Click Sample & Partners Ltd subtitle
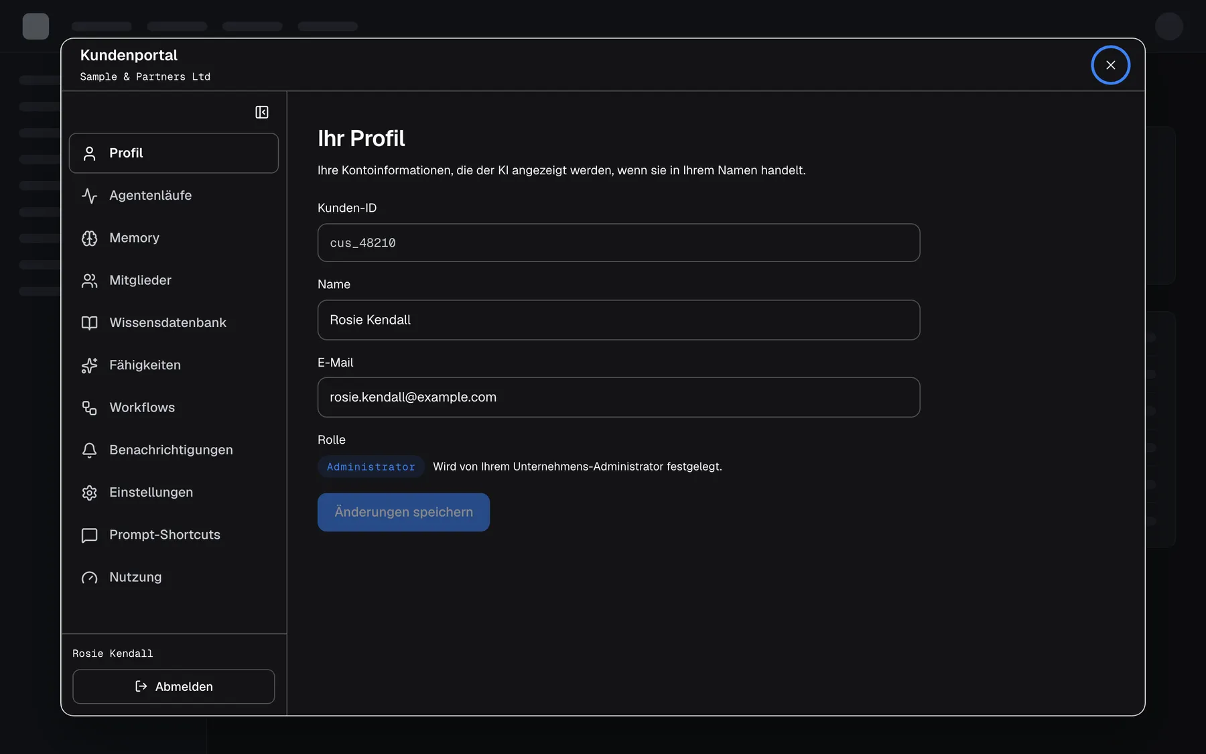The height and width of the screenshot is (754, 1206). pyautogui.click(x=145, y=76)
